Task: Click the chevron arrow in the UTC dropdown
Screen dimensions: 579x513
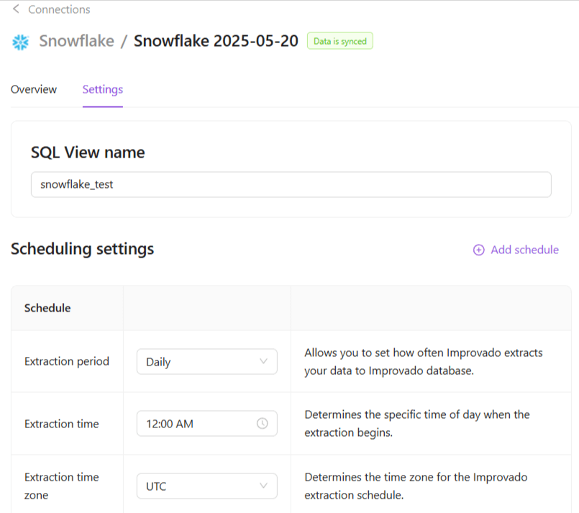Action: coord(263,486)
